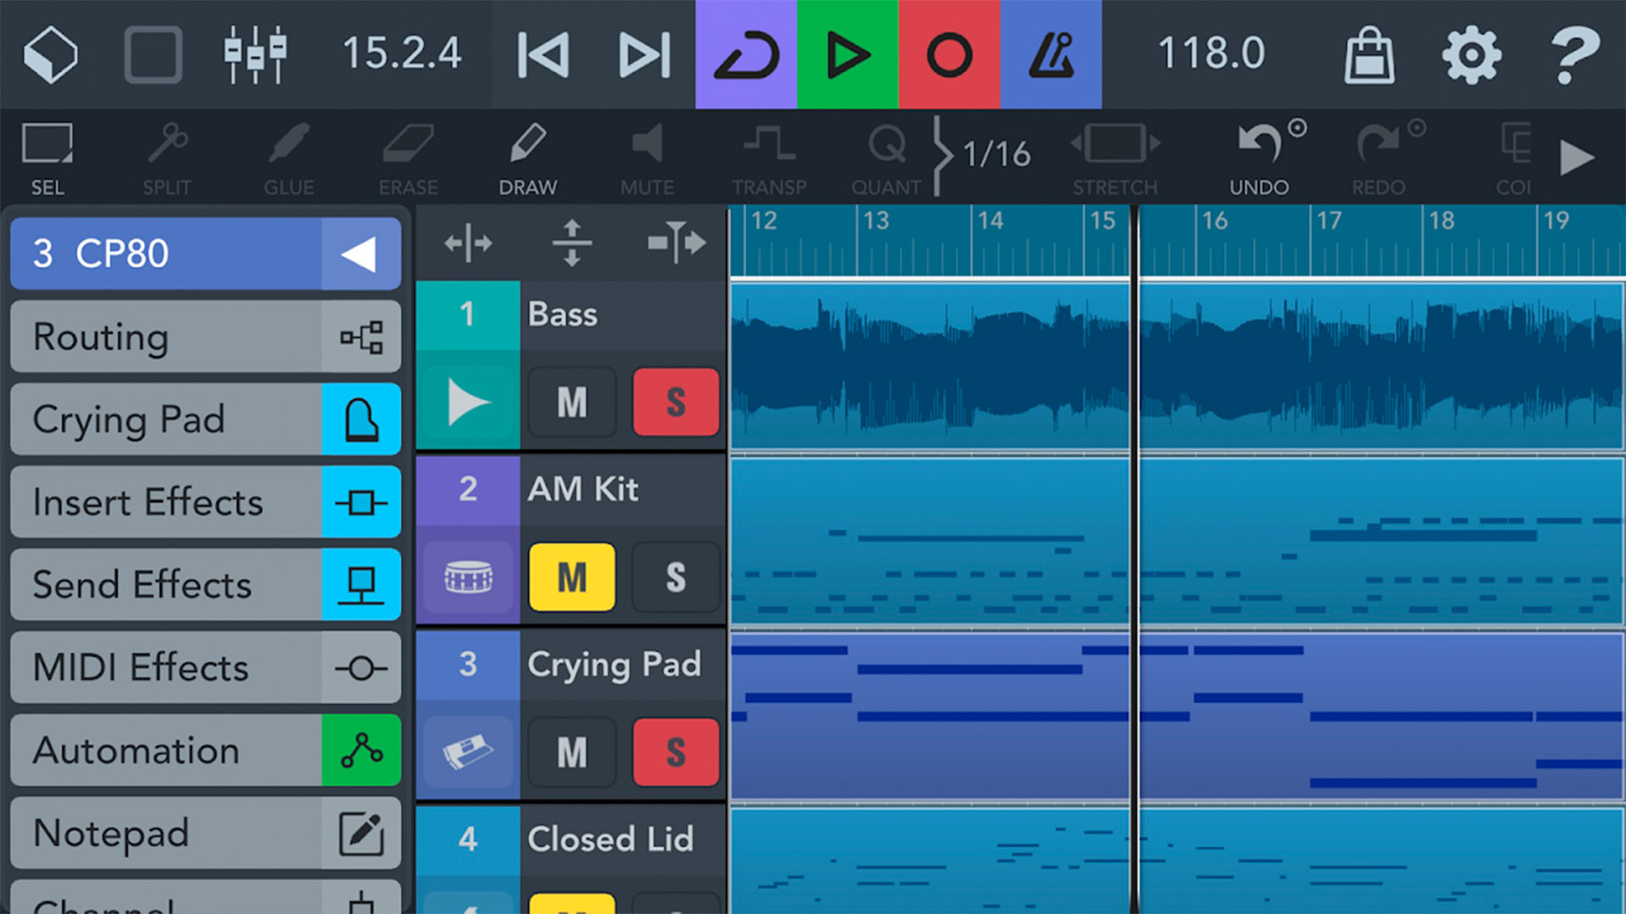
Task: Collapse the CP80 inspector arrow
Action: coord(360,254)
